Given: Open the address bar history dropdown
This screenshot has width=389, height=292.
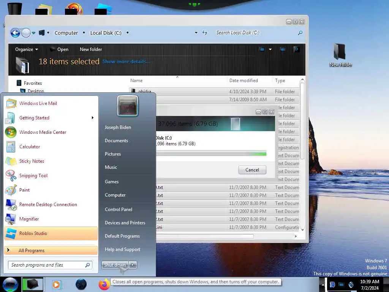Looking at the screenshot, I should tap(196, 33).
